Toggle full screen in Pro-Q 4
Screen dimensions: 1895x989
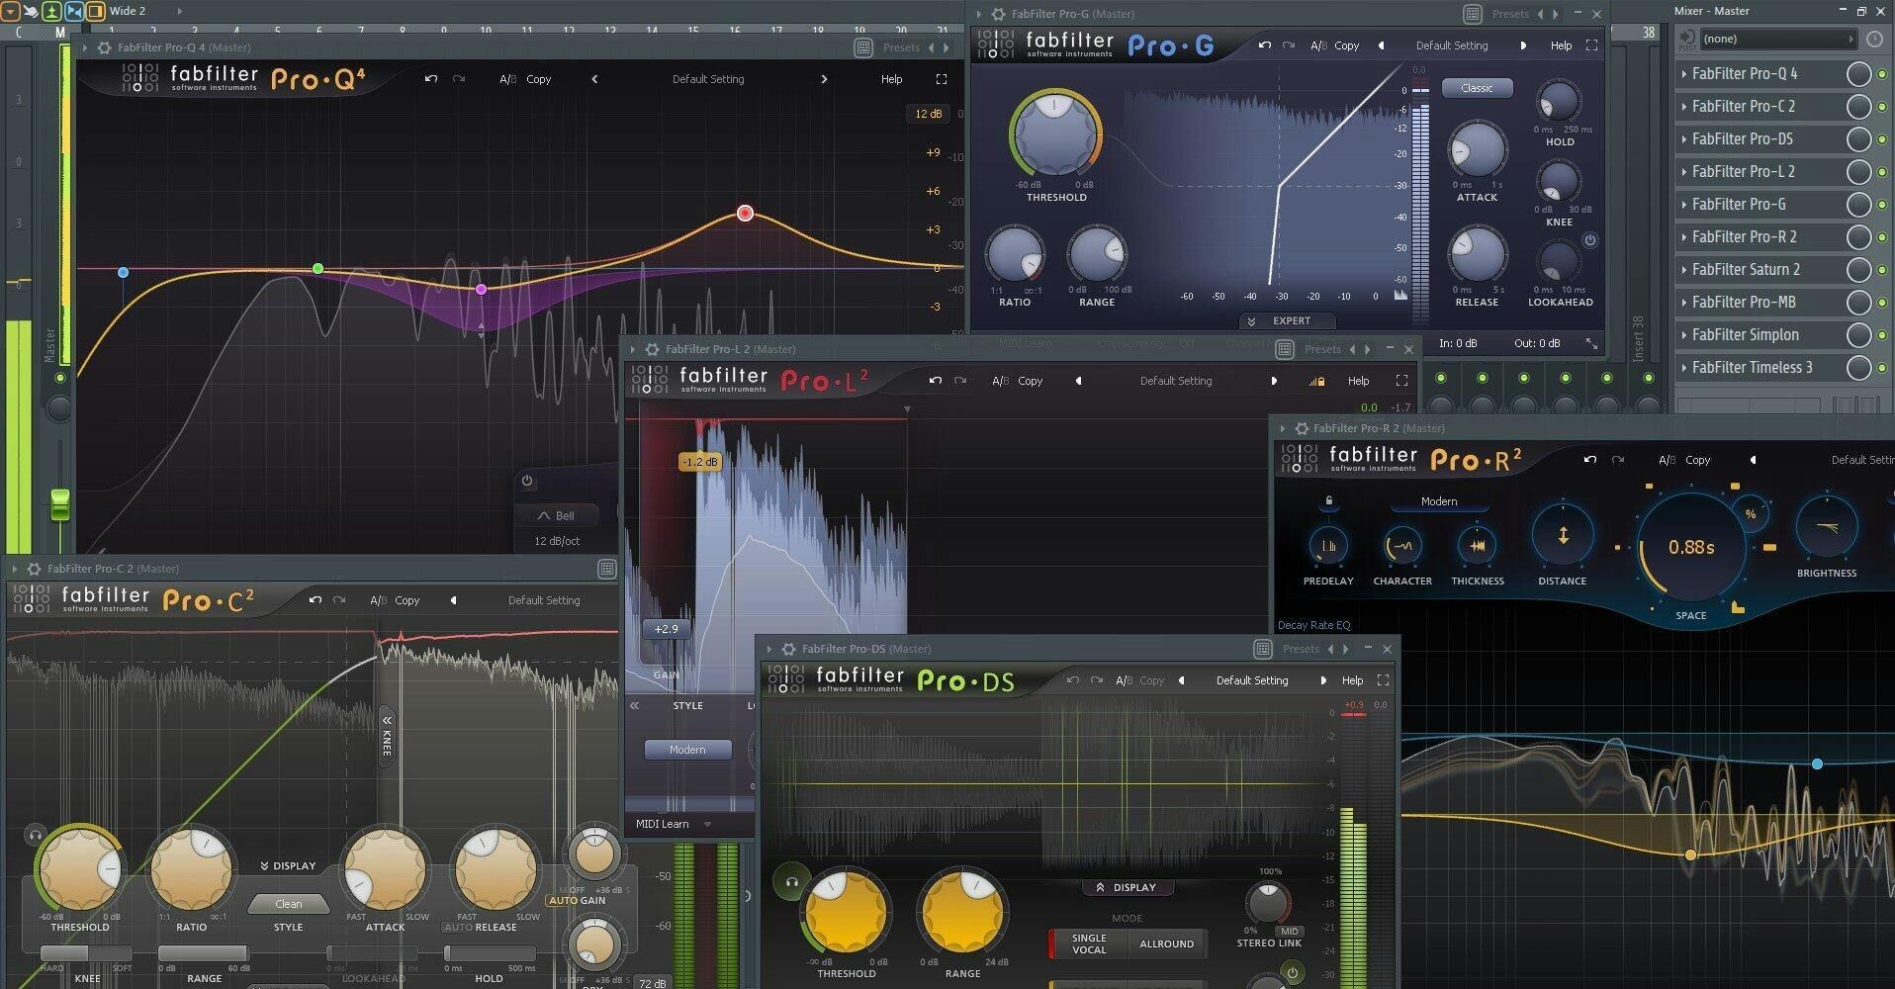(942, 79)
